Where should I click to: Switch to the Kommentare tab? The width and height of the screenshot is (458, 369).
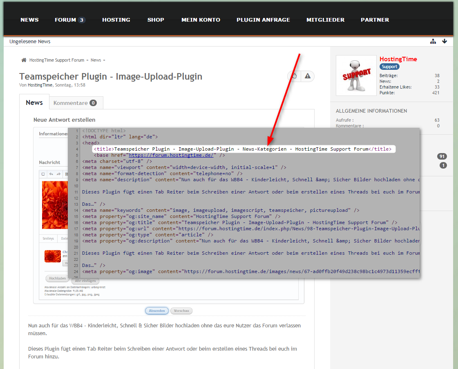pos(75,103)
